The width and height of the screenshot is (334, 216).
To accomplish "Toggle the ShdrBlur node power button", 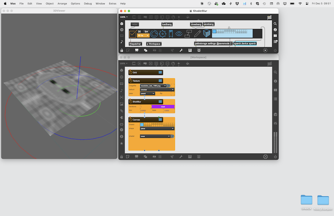I will click(x=131, y=102).
